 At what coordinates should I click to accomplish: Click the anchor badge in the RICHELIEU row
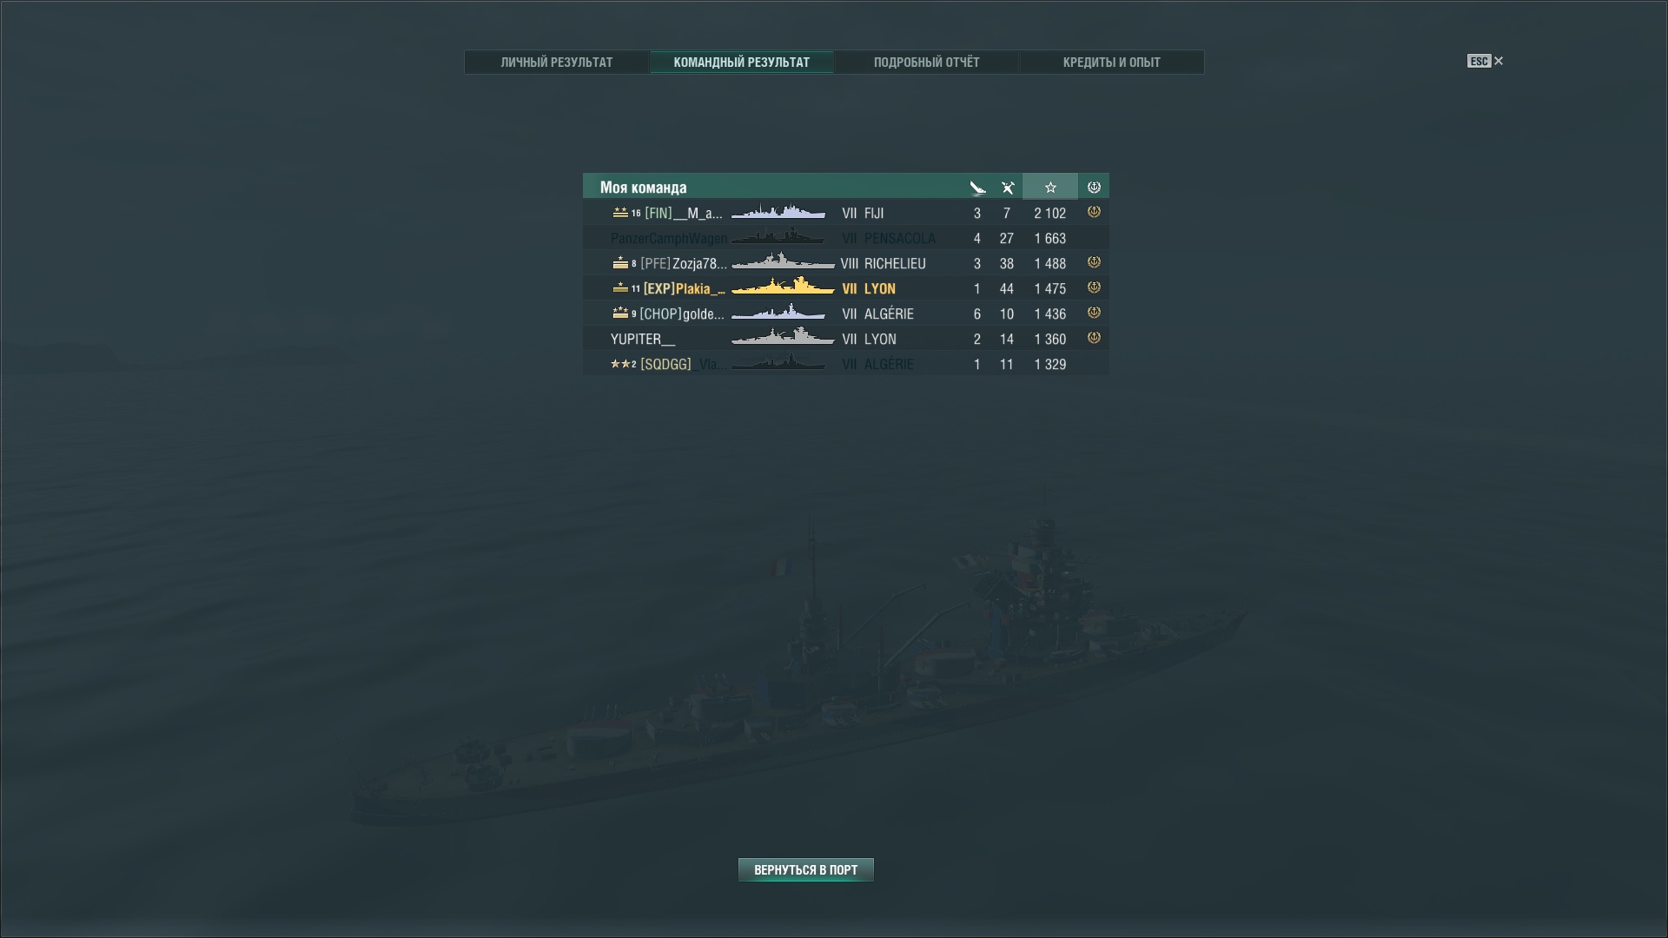click(x=1094, y=262)
